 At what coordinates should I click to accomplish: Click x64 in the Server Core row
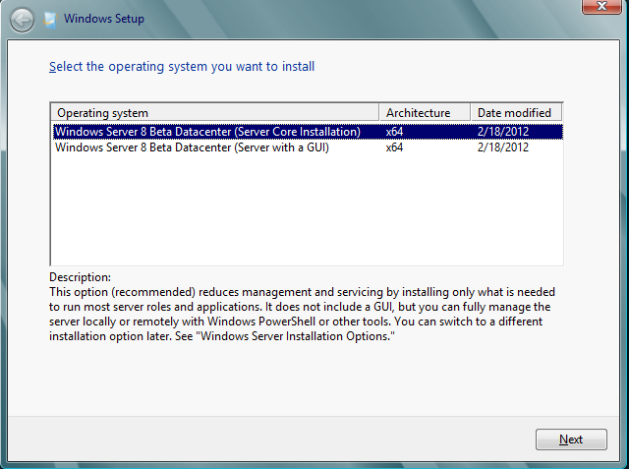[394, 132]
